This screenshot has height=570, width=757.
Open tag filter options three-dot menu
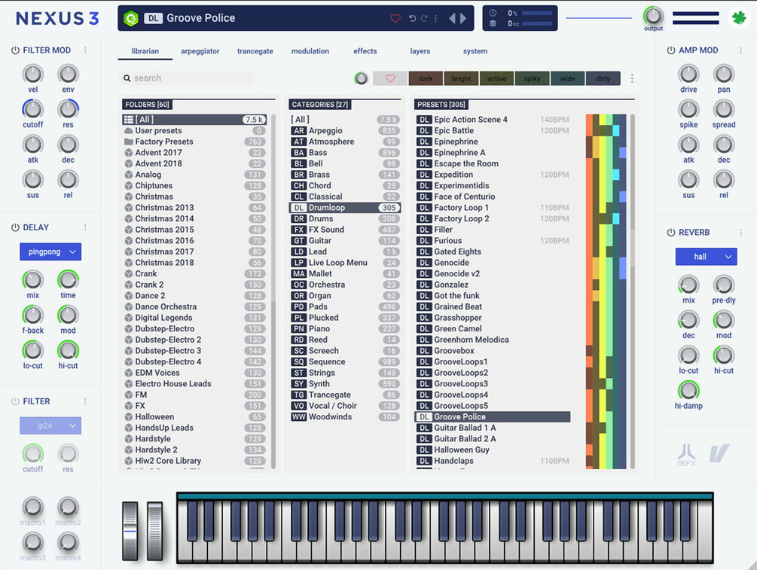tap(632, 78)
